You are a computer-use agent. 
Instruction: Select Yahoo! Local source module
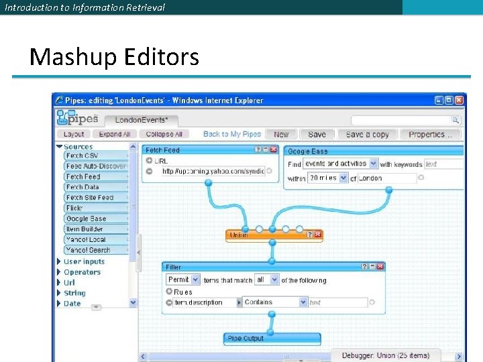(x=96, y=239)
